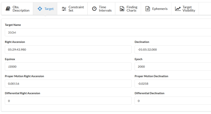Click the crosshair Target icon
Image resolution: width=211 pixels, height=114 pixels.
click(x=40, y=9)
